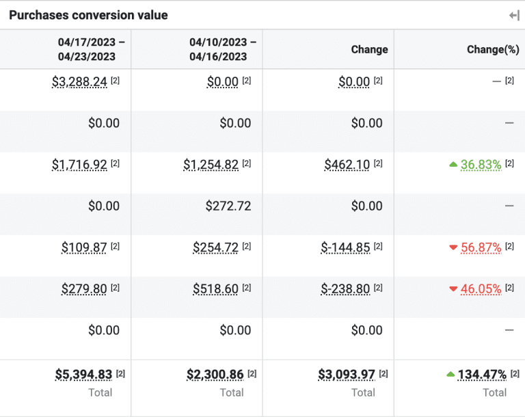Open the $518.60 value link

coord(215,289)
